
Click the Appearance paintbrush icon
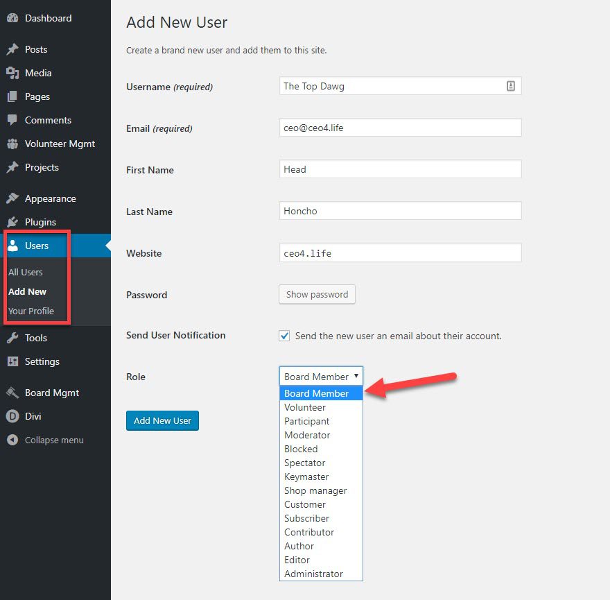[x=12, y=198]
